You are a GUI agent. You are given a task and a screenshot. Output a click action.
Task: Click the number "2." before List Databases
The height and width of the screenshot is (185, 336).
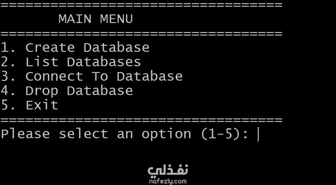(8, 62)
